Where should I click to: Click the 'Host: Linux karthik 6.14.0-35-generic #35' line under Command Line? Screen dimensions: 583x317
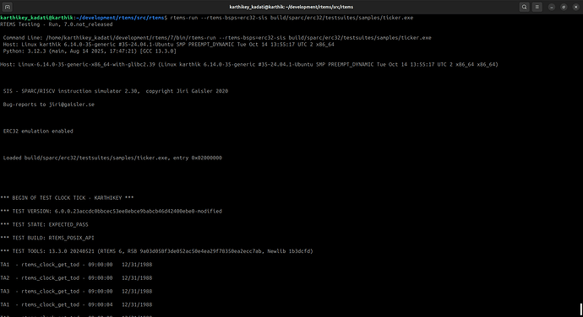point(168,44)
